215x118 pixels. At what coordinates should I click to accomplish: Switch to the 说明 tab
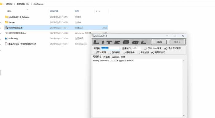tap(123, 57)
